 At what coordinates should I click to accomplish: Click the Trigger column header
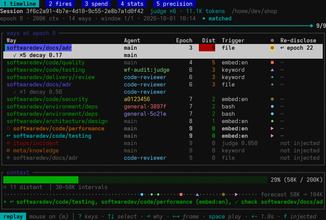tap(233, 41)
